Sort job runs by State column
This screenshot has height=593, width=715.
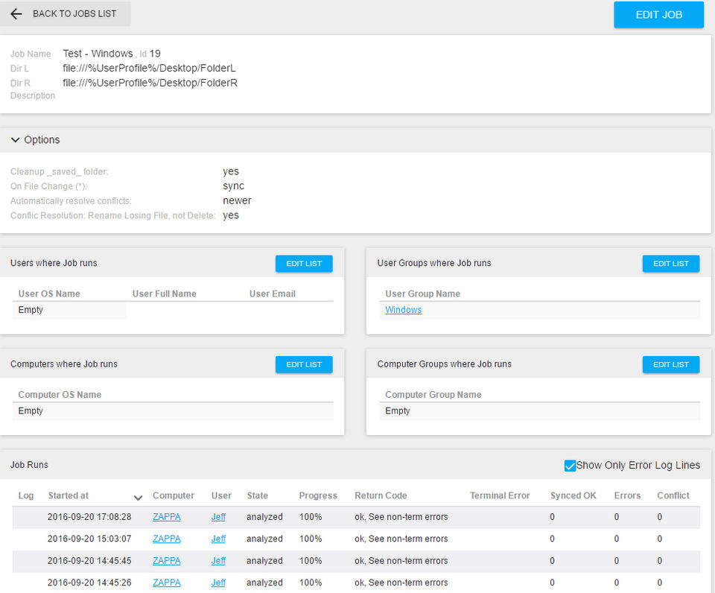coord(257,495)
